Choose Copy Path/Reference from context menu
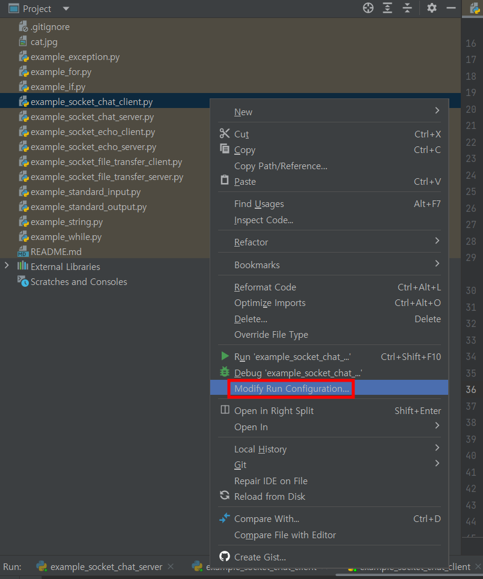 pos(329,166)
